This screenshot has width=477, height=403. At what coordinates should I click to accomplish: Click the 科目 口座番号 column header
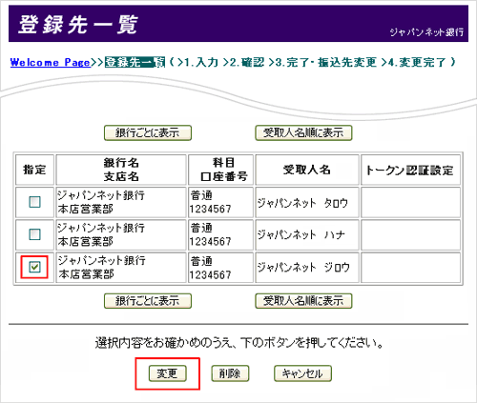(x=221, y=170)
